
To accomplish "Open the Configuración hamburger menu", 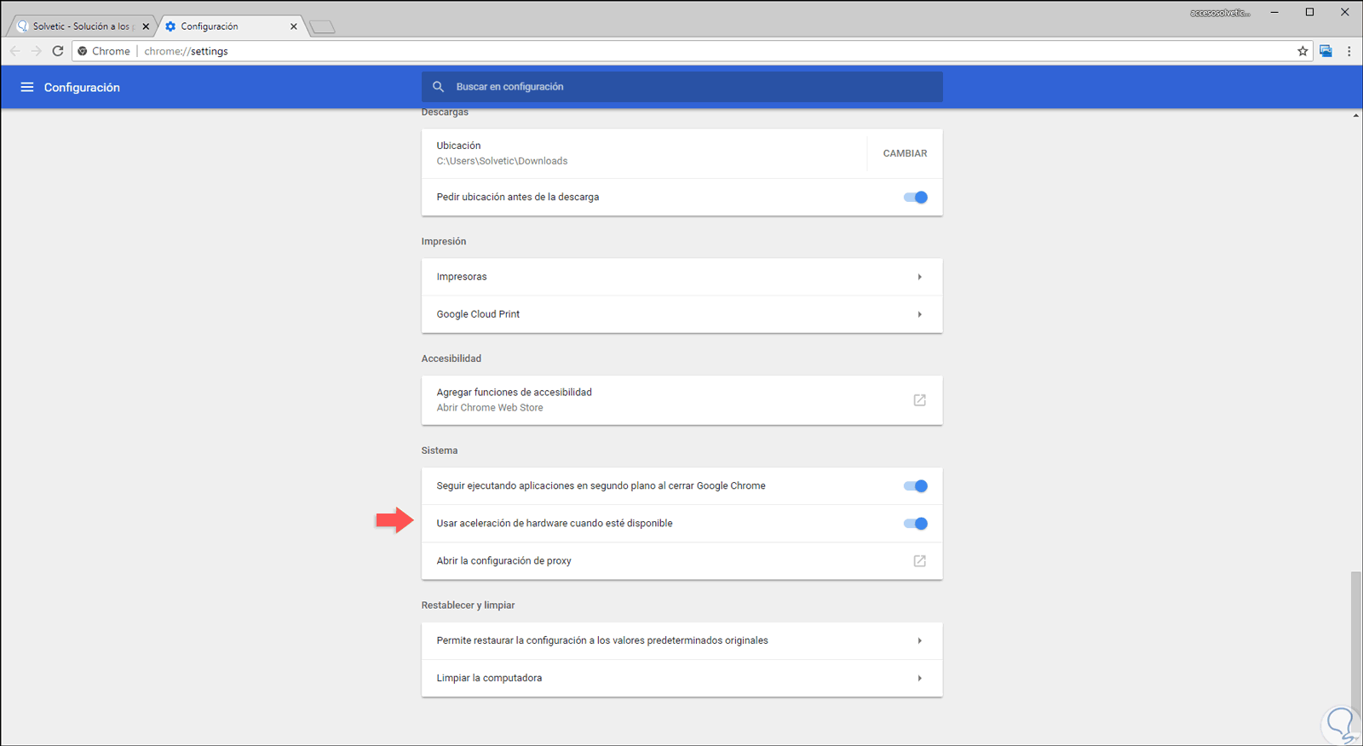I will [x=27, y=87].
